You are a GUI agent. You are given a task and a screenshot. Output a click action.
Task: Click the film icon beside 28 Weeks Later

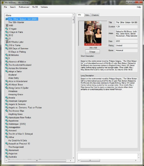click(7, 42)
